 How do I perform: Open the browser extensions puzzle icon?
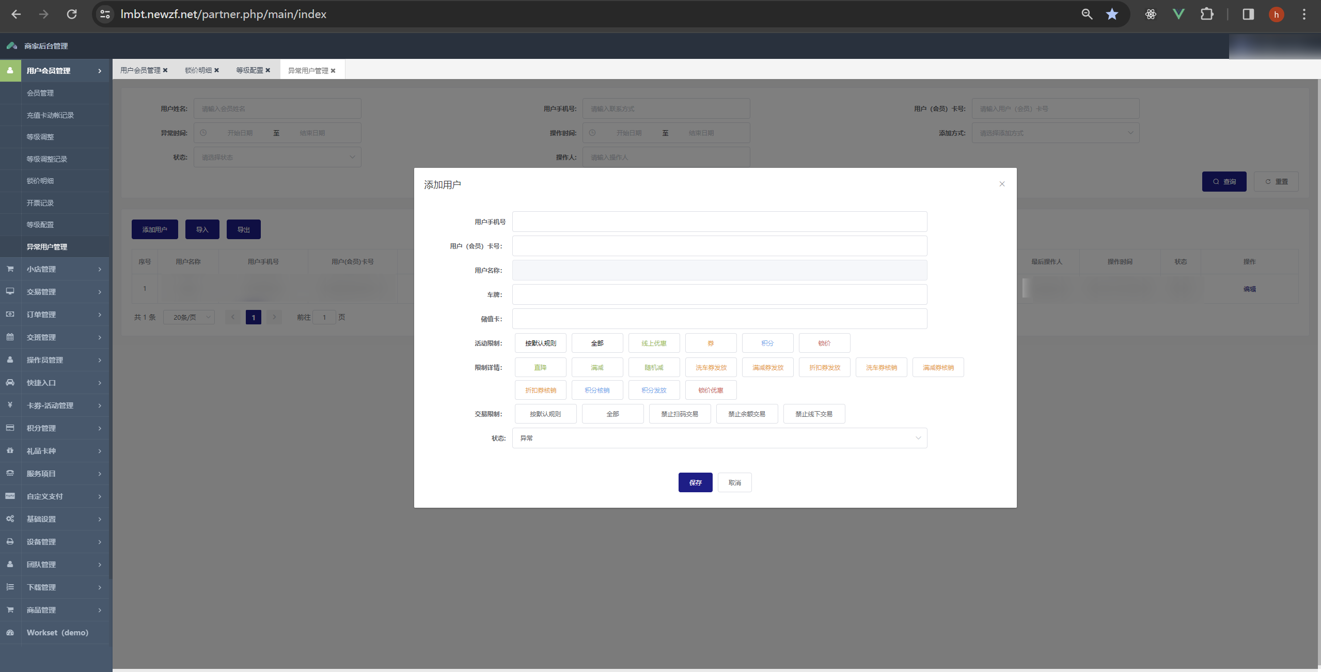[1207, 14]
